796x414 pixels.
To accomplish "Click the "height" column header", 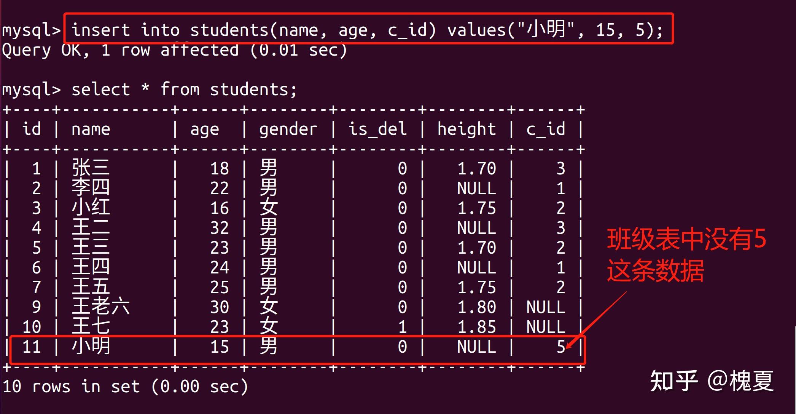I will 466,129.
